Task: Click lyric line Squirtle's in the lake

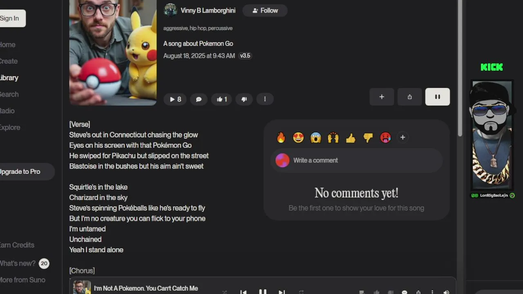Action: point(98,187)
